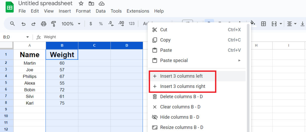Click decrease decimal places icon
This screenshot has height=132, width=306.
(111, 24)
